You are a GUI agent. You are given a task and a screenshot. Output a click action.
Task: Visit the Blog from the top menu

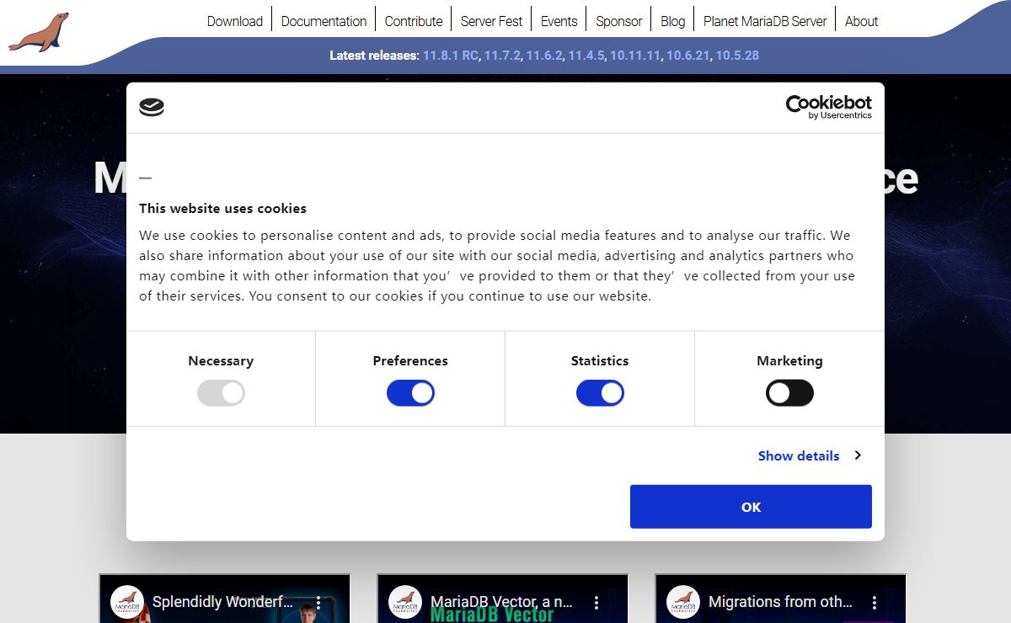673,21
